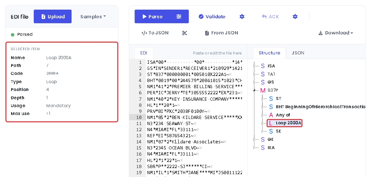Select the Any of tree item
This screenshot has height=177, width=371.
[283, 115]
